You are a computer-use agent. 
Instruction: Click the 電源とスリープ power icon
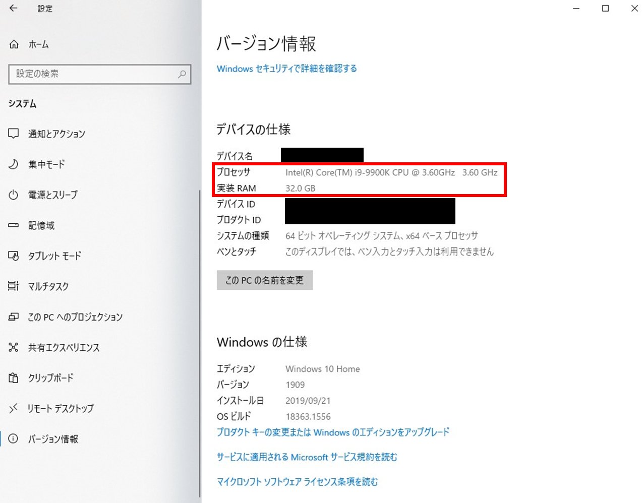pyautogui.click(x=14, y=195)
